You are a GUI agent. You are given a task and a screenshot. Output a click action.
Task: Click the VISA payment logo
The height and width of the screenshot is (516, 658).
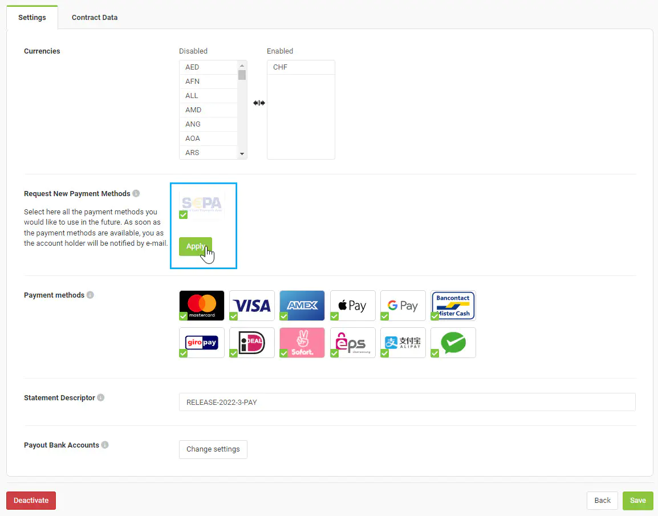pyautogui.click(x=252, y=305)
